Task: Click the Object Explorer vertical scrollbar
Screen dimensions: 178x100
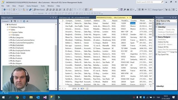Action: pyautogui.click(x=56, y=58)
